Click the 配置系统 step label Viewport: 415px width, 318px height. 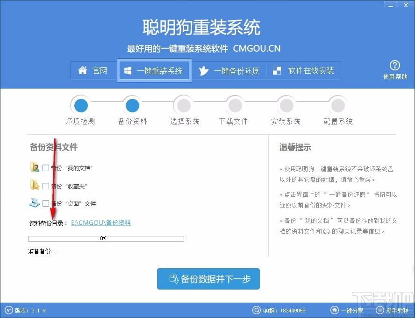(x=338, y=122)
